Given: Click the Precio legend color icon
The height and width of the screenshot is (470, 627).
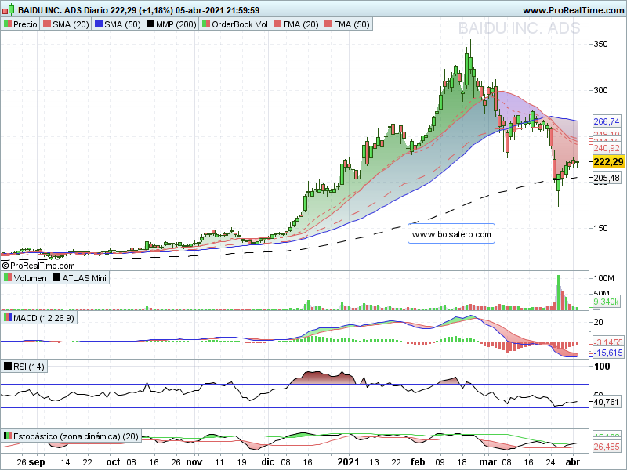Looking at the screenshot, I should pos(8,24).
